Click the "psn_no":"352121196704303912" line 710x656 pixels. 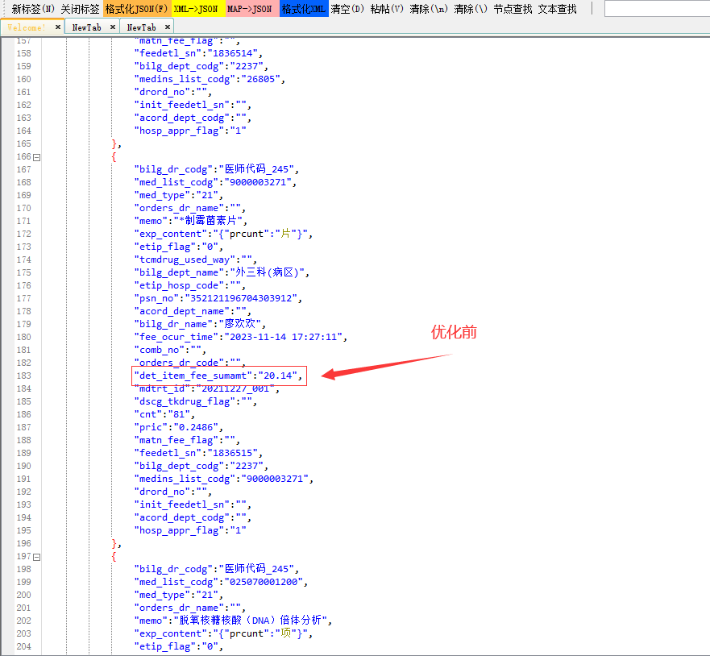point(218,298)
